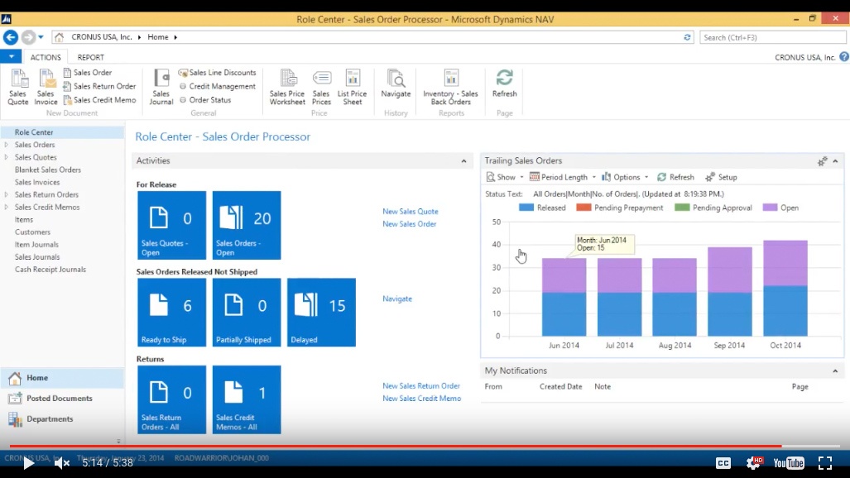Refresh the Trailing Sales Orders chart
Screen dimensions: 850x478
click(675, 177)
